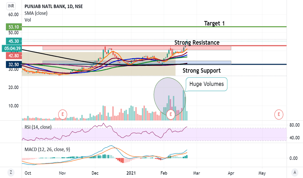Click the MACD (12, 26, close, 9) label
Image resolution: width=303 pixels, height=178 pixels.
pos(47,149)
